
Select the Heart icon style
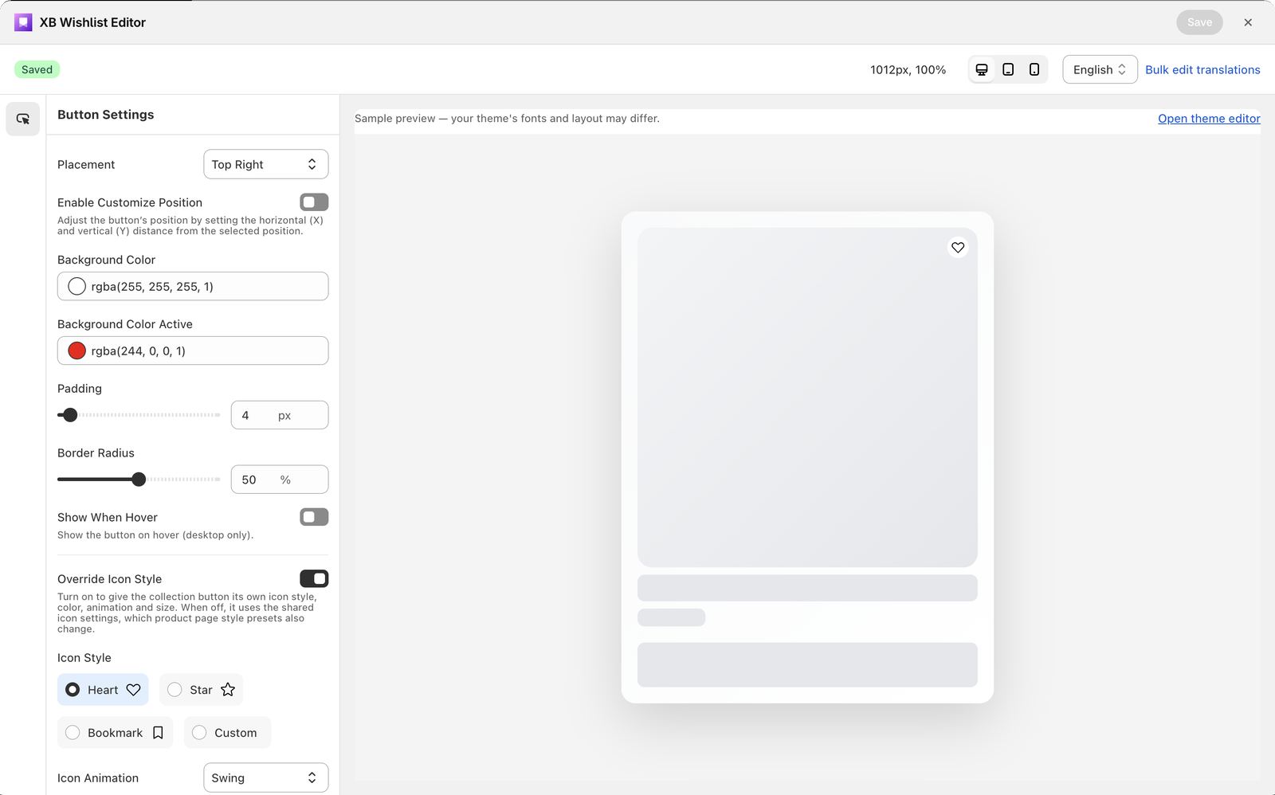click(103, 690)
